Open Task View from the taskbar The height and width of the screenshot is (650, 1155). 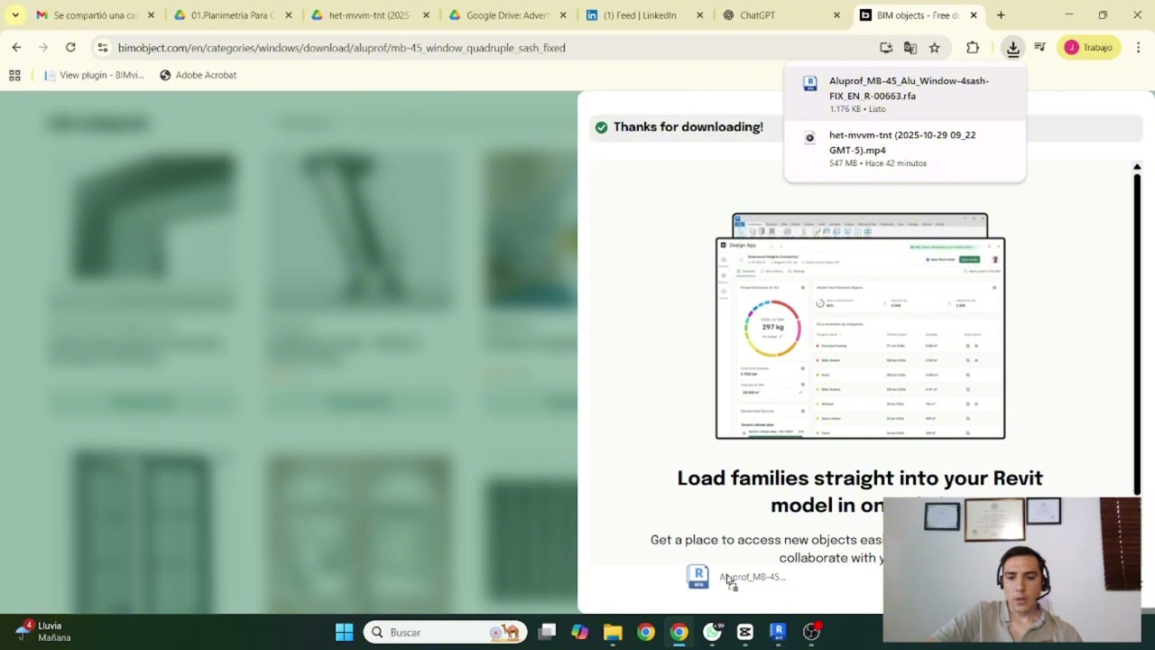click(x=547, y=632)
